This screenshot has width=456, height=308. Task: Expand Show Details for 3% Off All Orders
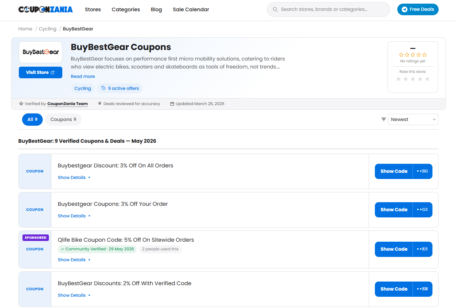tap(74, 178)
